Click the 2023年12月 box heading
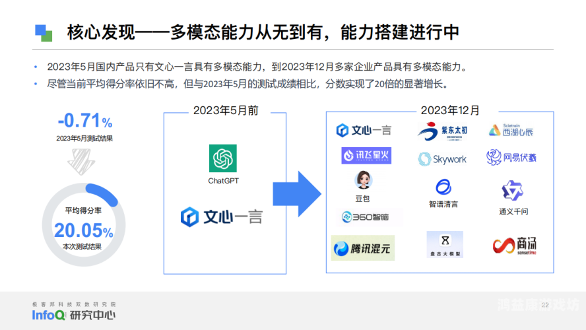The height and width of the screenshot is (330, 586). coord(450,110)
